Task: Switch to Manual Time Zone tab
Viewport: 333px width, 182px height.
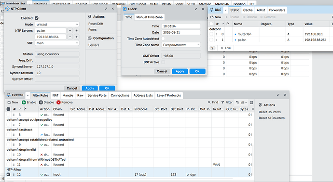Action: pyautogui.click(x=149, y=17)
